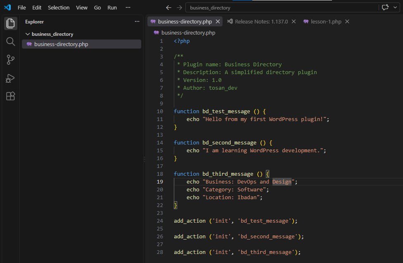Click add_action call for 'bd_test_message'

coord(235,221)
